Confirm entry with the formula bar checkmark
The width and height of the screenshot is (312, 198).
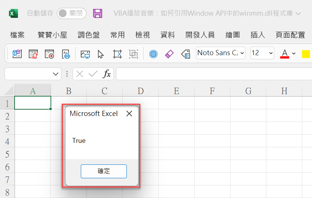click(x=93, y=74)
